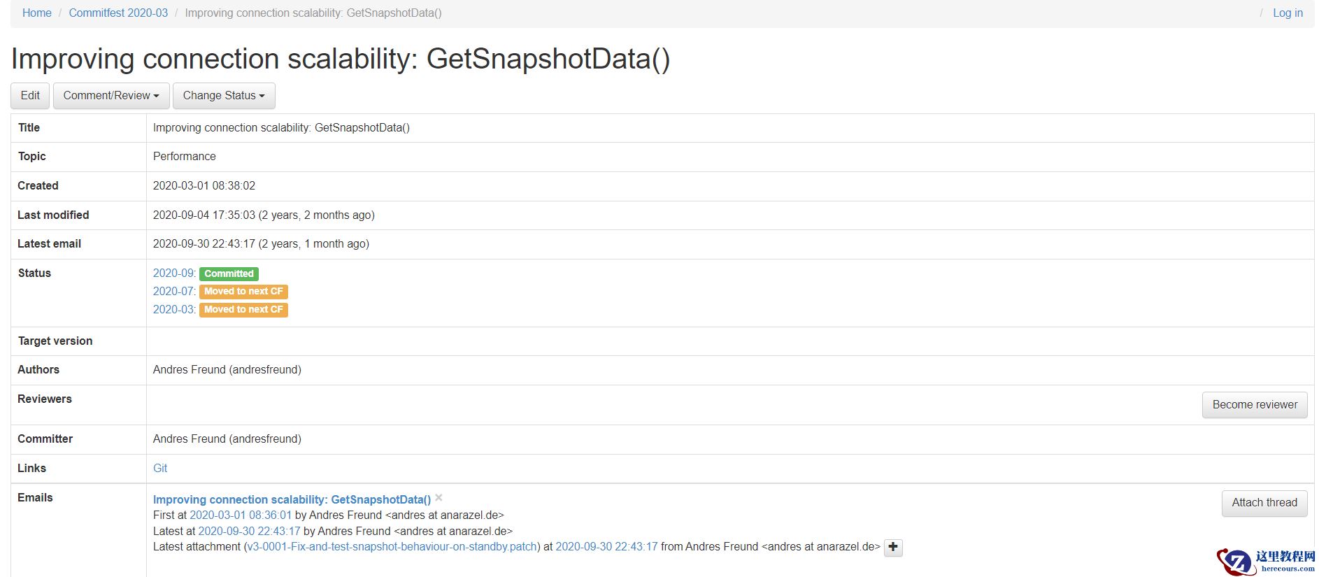Expand the Change Status dropdown

coord(224,96)
